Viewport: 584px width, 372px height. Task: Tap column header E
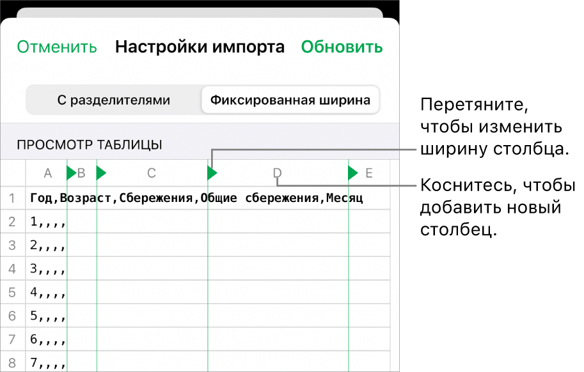click(368, 173)
